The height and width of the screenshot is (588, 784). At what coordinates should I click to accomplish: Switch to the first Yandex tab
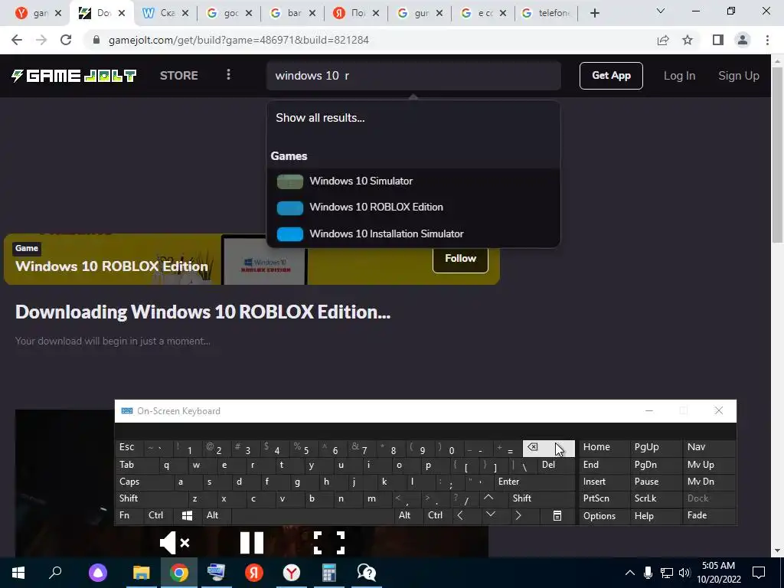pyautogui.click(x=38, y=13)
